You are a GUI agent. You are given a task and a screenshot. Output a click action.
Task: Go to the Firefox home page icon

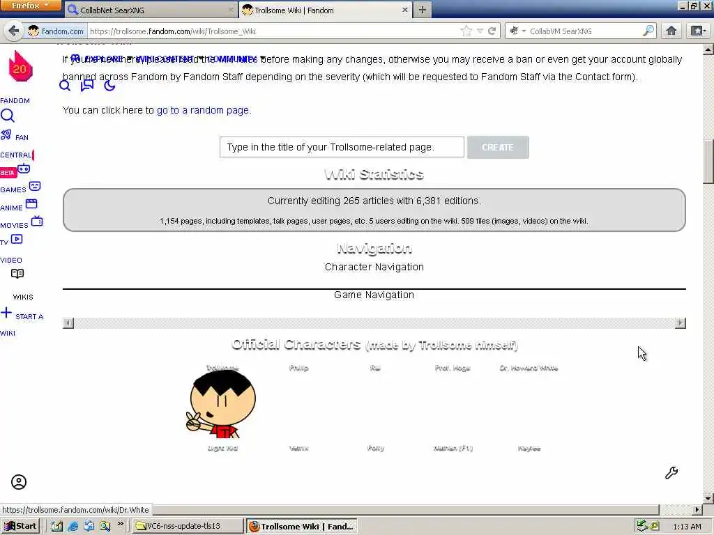click(x=671, y=31)
